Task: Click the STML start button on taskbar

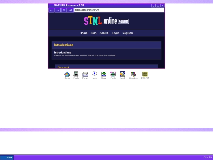Action: point(7,158)
